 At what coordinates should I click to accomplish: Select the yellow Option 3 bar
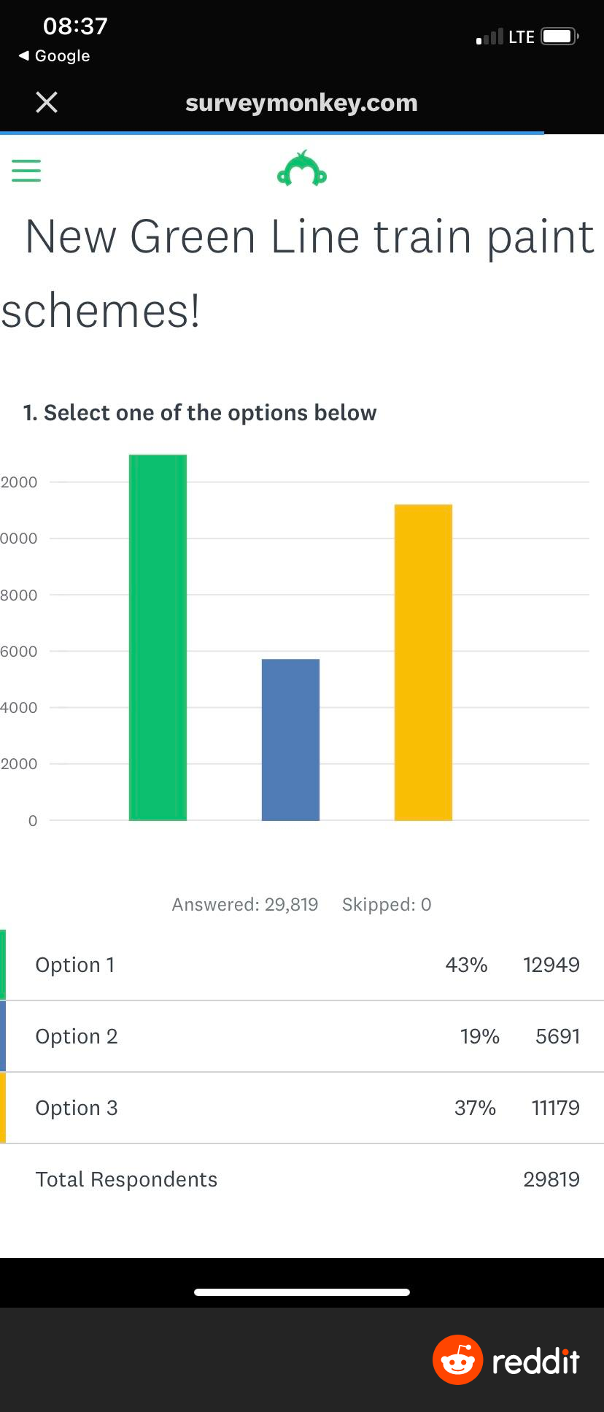click(423, 662)
